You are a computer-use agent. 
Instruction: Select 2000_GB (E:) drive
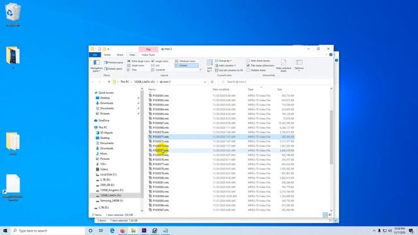[107, 185]
